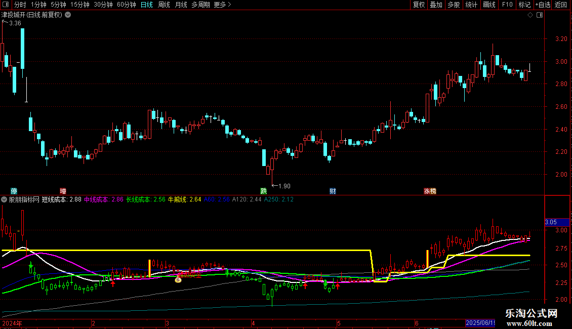Viewport: 572px width, 329px height.
Task: Click the 牛熊线: 2.64 indicator label
Action: click(x=184, y=199)
